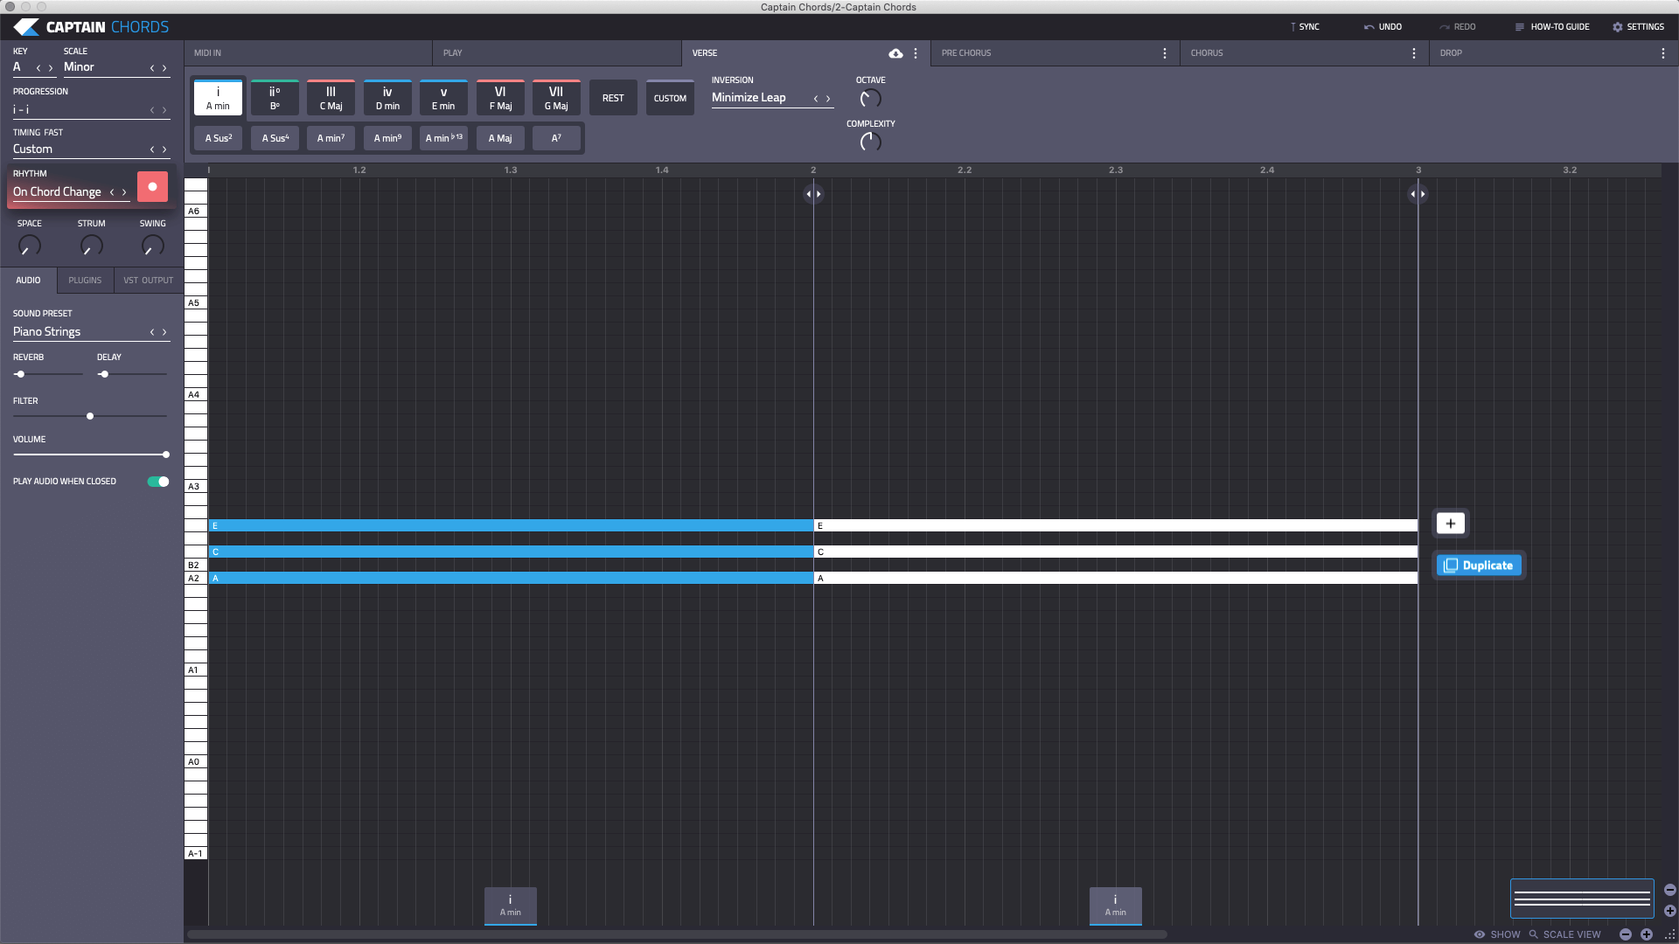
Task: Click the CUSTOM chord button icon
Action: tap(669, 97)
